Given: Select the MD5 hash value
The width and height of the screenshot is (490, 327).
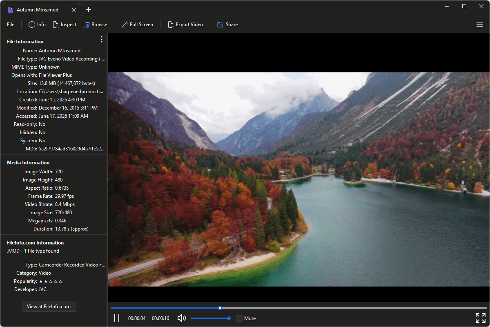Looking at the screenshot, I should [x=71, y=149].
